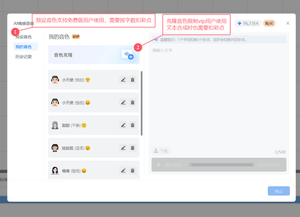Viewport: 300px width, 217px height.
Task: Select the 我的音色 tab
Action: [x=24, y=47]
